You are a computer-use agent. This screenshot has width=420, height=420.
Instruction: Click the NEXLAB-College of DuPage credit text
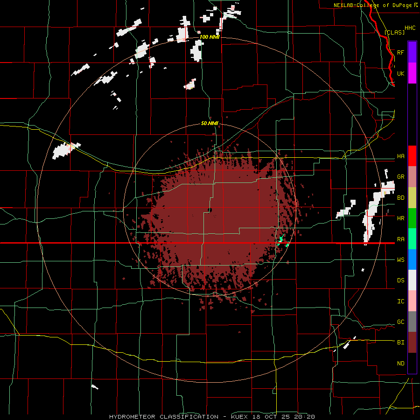pos(372,5)
